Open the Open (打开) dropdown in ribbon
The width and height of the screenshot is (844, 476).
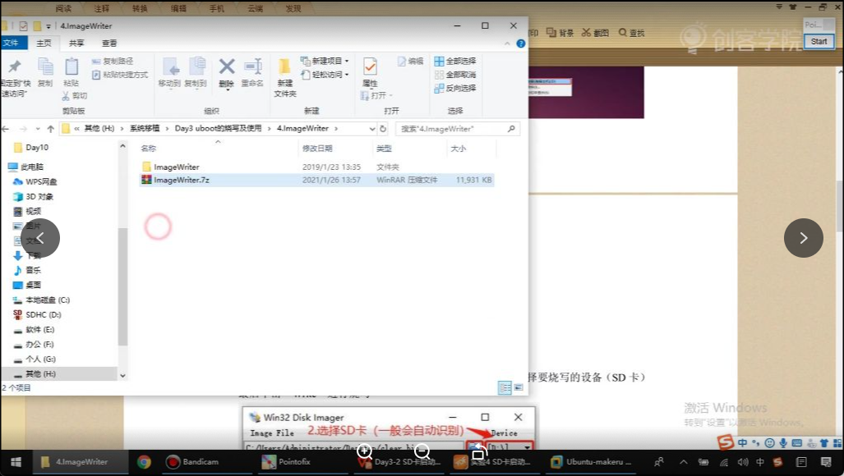coord(376,95)
